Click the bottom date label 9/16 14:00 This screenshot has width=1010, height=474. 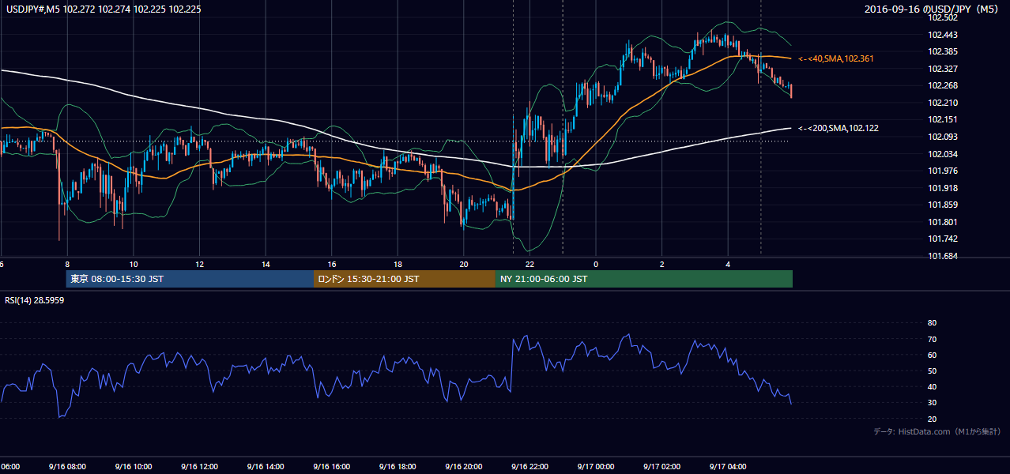coord(266,467)
